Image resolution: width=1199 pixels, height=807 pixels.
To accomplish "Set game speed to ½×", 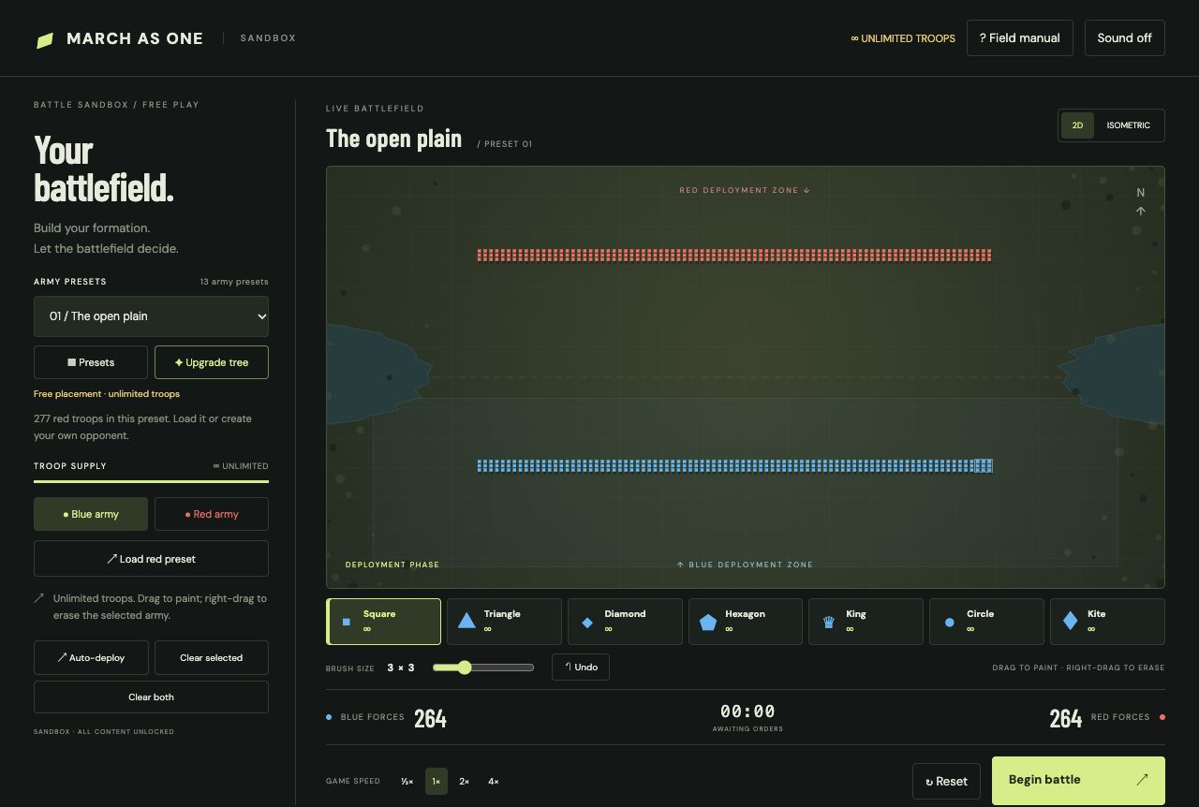I will pyautogui.click(x=407, y=781).
